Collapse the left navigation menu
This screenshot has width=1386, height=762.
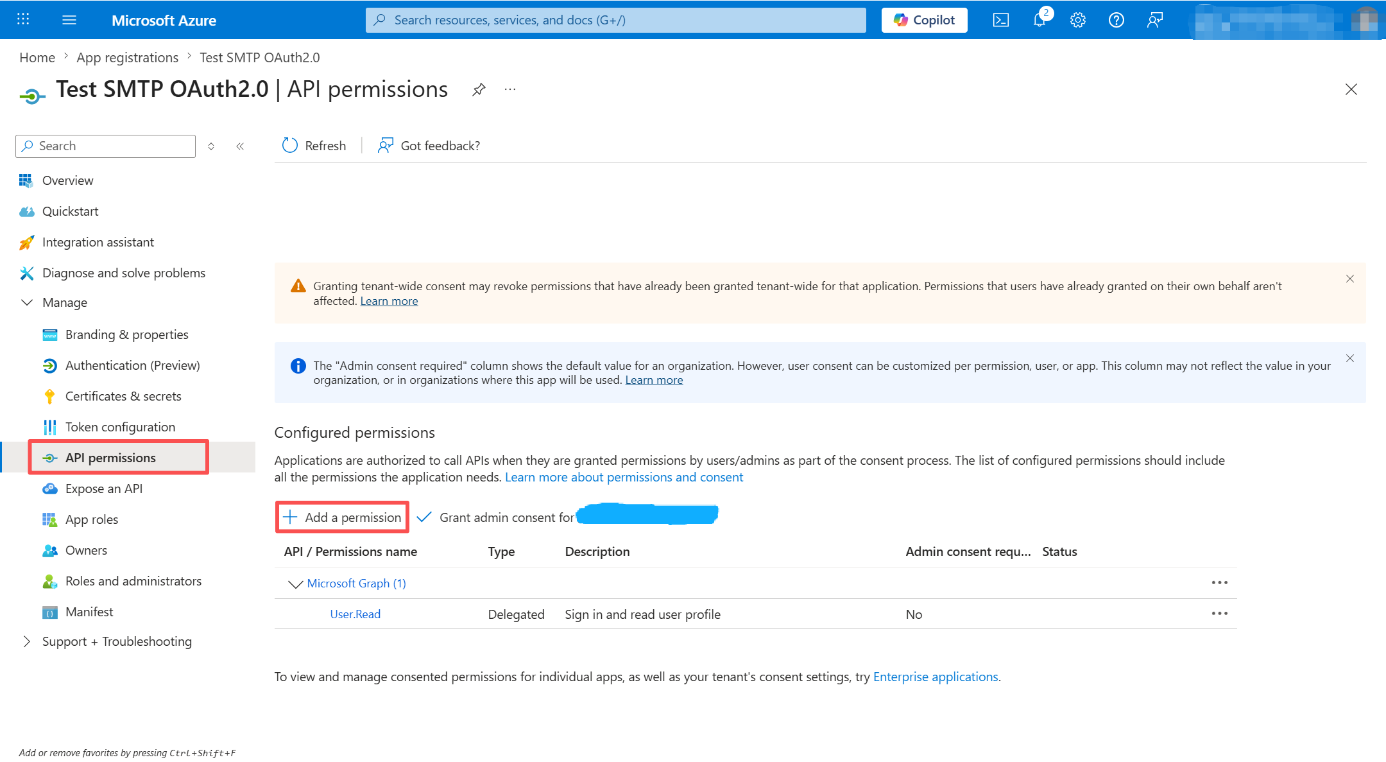click(x=240, y=146)
